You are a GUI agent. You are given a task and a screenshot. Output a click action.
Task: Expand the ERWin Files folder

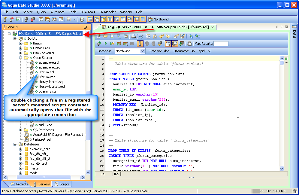[x=21, y=48]
